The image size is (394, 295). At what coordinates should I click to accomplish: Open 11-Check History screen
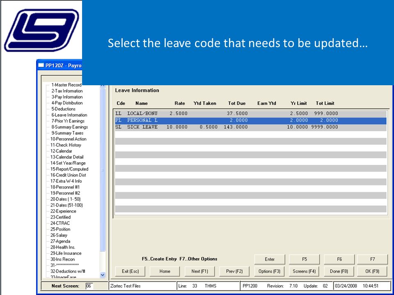coord(66,145)
